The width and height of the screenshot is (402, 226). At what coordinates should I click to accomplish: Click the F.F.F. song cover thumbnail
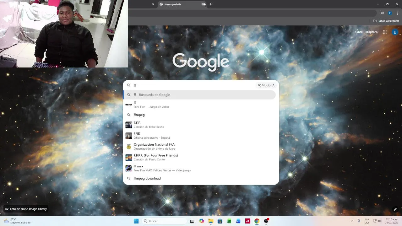[129, 125]
